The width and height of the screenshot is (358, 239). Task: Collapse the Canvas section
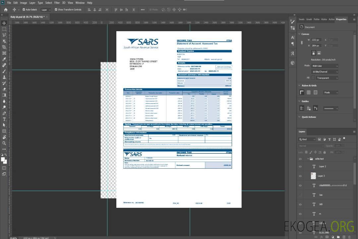[x=300, y=34]
